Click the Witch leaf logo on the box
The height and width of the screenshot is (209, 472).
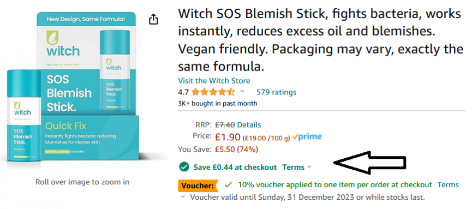52,38
